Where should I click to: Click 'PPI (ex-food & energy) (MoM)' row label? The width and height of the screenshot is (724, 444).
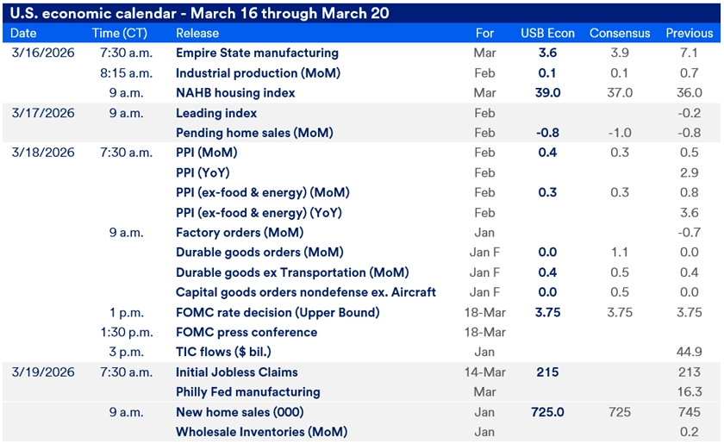[263, 192]
